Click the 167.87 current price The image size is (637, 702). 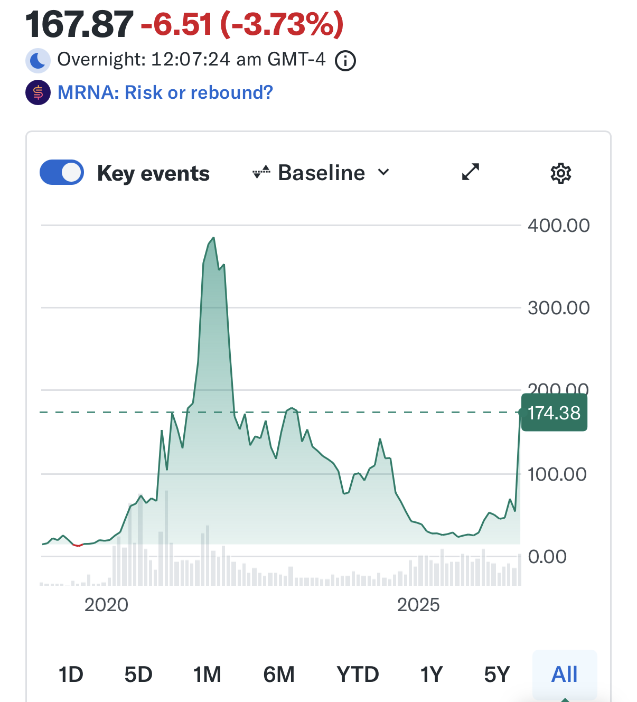pos(79,24)
